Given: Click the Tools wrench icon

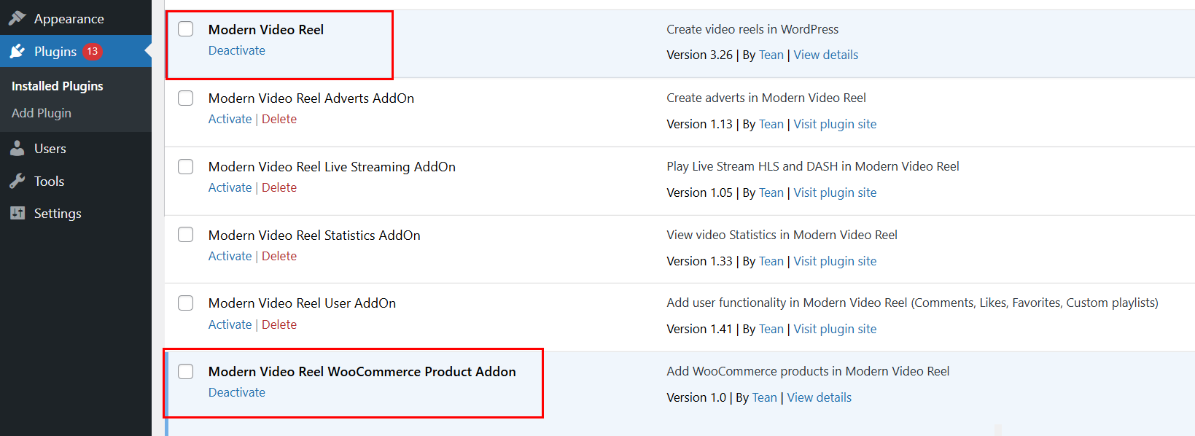Looking at the screenshot, I should [x=17, y=182].
